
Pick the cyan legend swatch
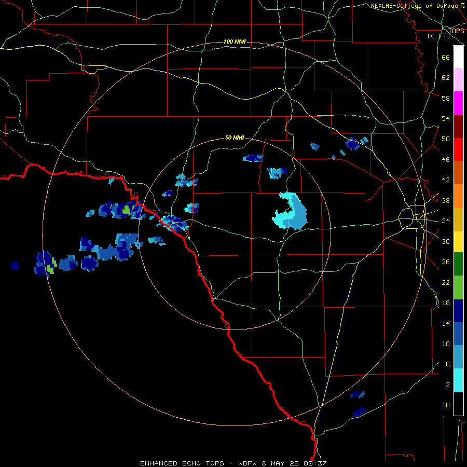click(458, 380)
